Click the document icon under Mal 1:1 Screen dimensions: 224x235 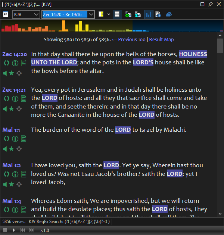click(x=24, y=138)
